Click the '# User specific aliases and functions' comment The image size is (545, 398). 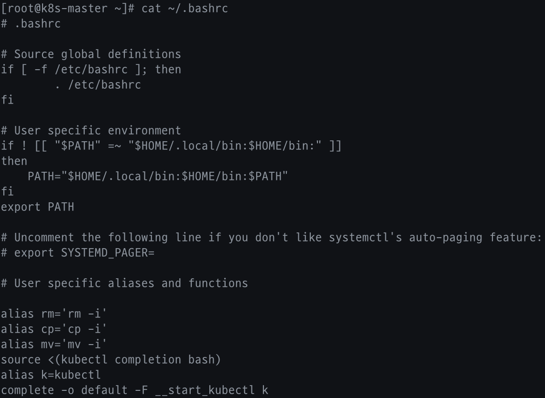point(124,283)
